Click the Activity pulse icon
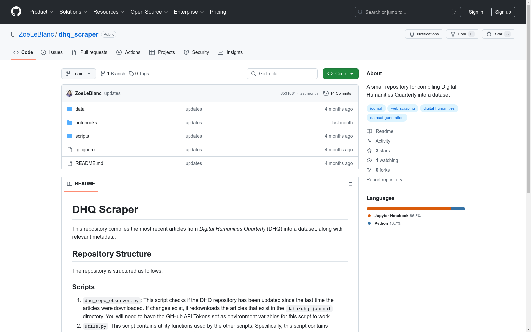 point(369,141)
